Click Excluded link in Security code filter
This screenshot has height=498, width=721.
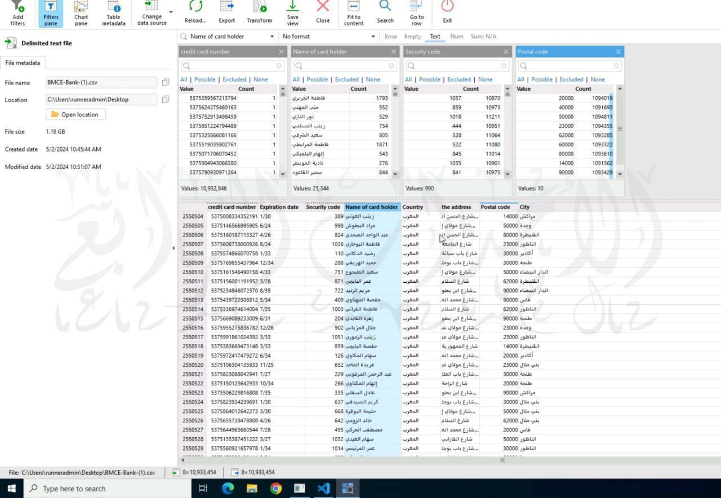click(459, 79)
